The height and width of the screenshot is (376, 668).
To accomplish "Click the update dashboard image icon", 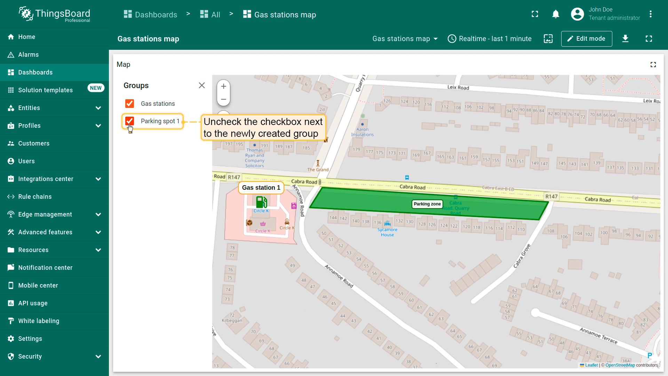I will point(548,39).
